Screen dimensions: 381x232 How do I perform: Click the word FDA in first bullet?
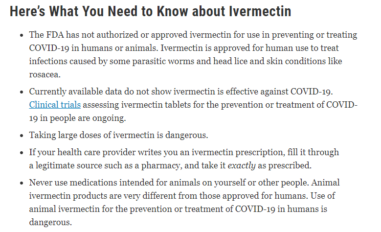point(55,35)
